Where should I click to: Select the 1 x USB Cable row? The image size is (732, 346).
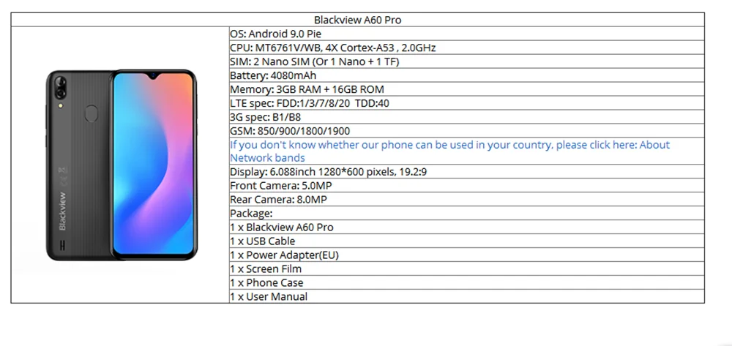[x=467, y=241]
